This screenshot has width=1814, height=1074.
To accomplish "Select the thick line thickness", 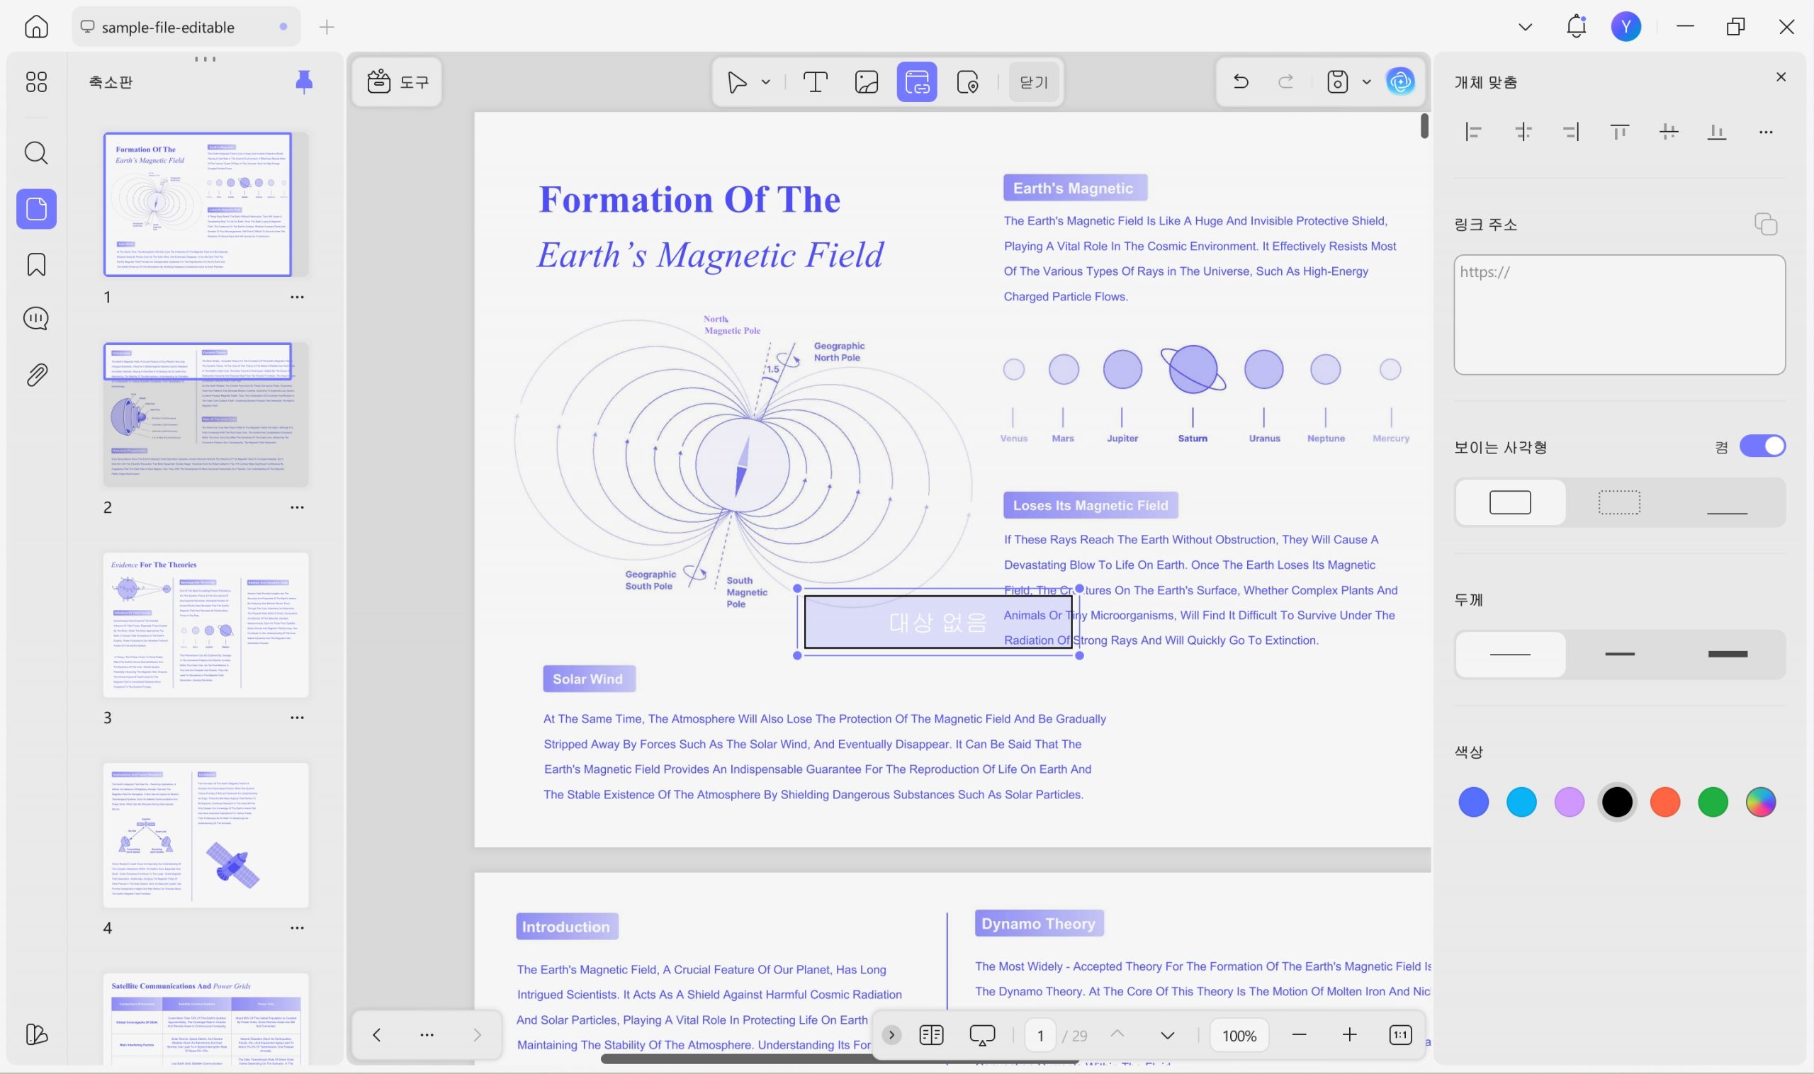I will click(x=1728, y=654).
